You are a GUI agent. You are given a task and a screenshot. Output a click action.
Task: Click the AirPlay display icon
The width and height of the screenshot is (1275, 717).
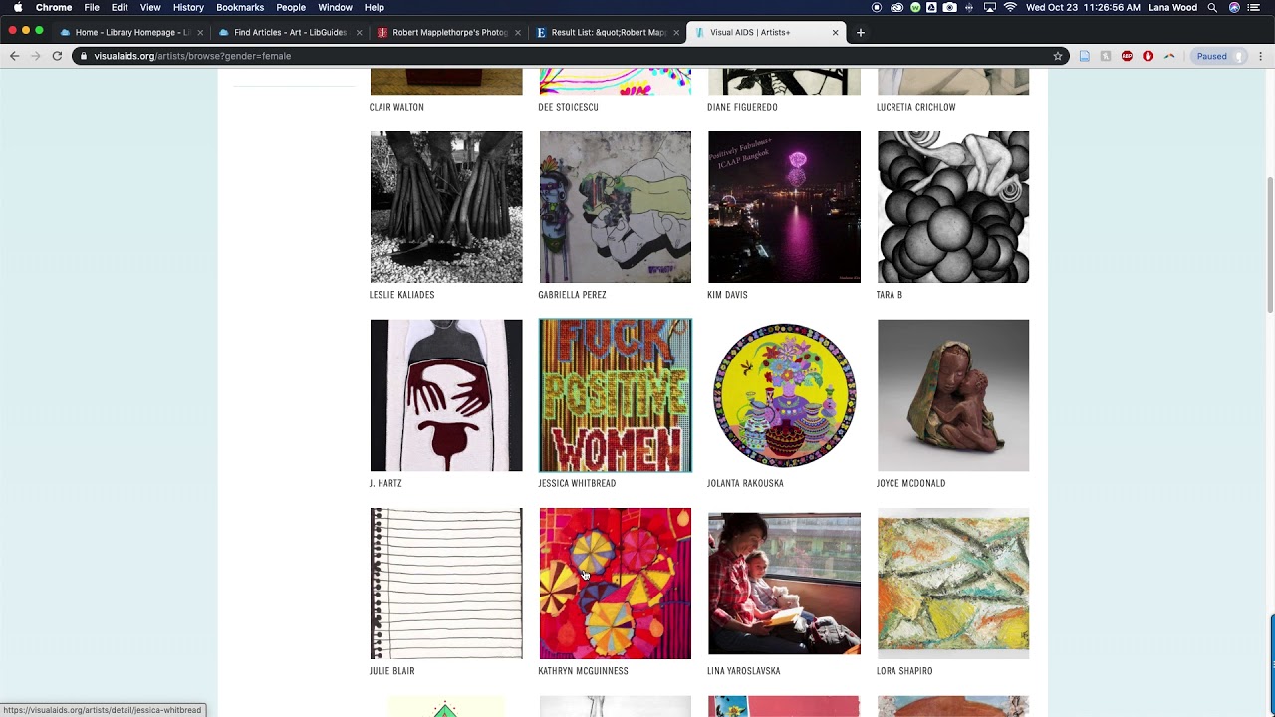coord(990,7)
